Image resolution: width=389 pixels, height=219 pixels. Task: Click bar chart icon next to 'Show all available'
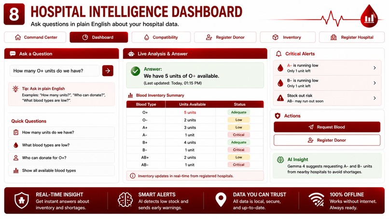(x=16, y=170)
